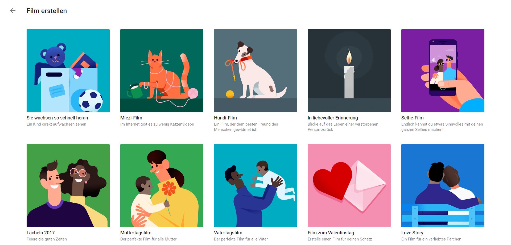Screen dimensions: 511x245
Task: Click the 'Film erstellen' page heading
Action: [47, 11]
